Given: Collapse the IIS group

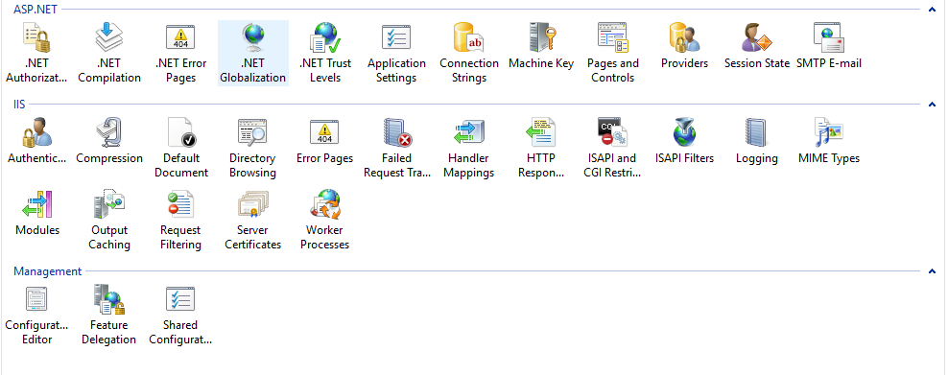Looking at the screenshot, I should coord(932,105).
